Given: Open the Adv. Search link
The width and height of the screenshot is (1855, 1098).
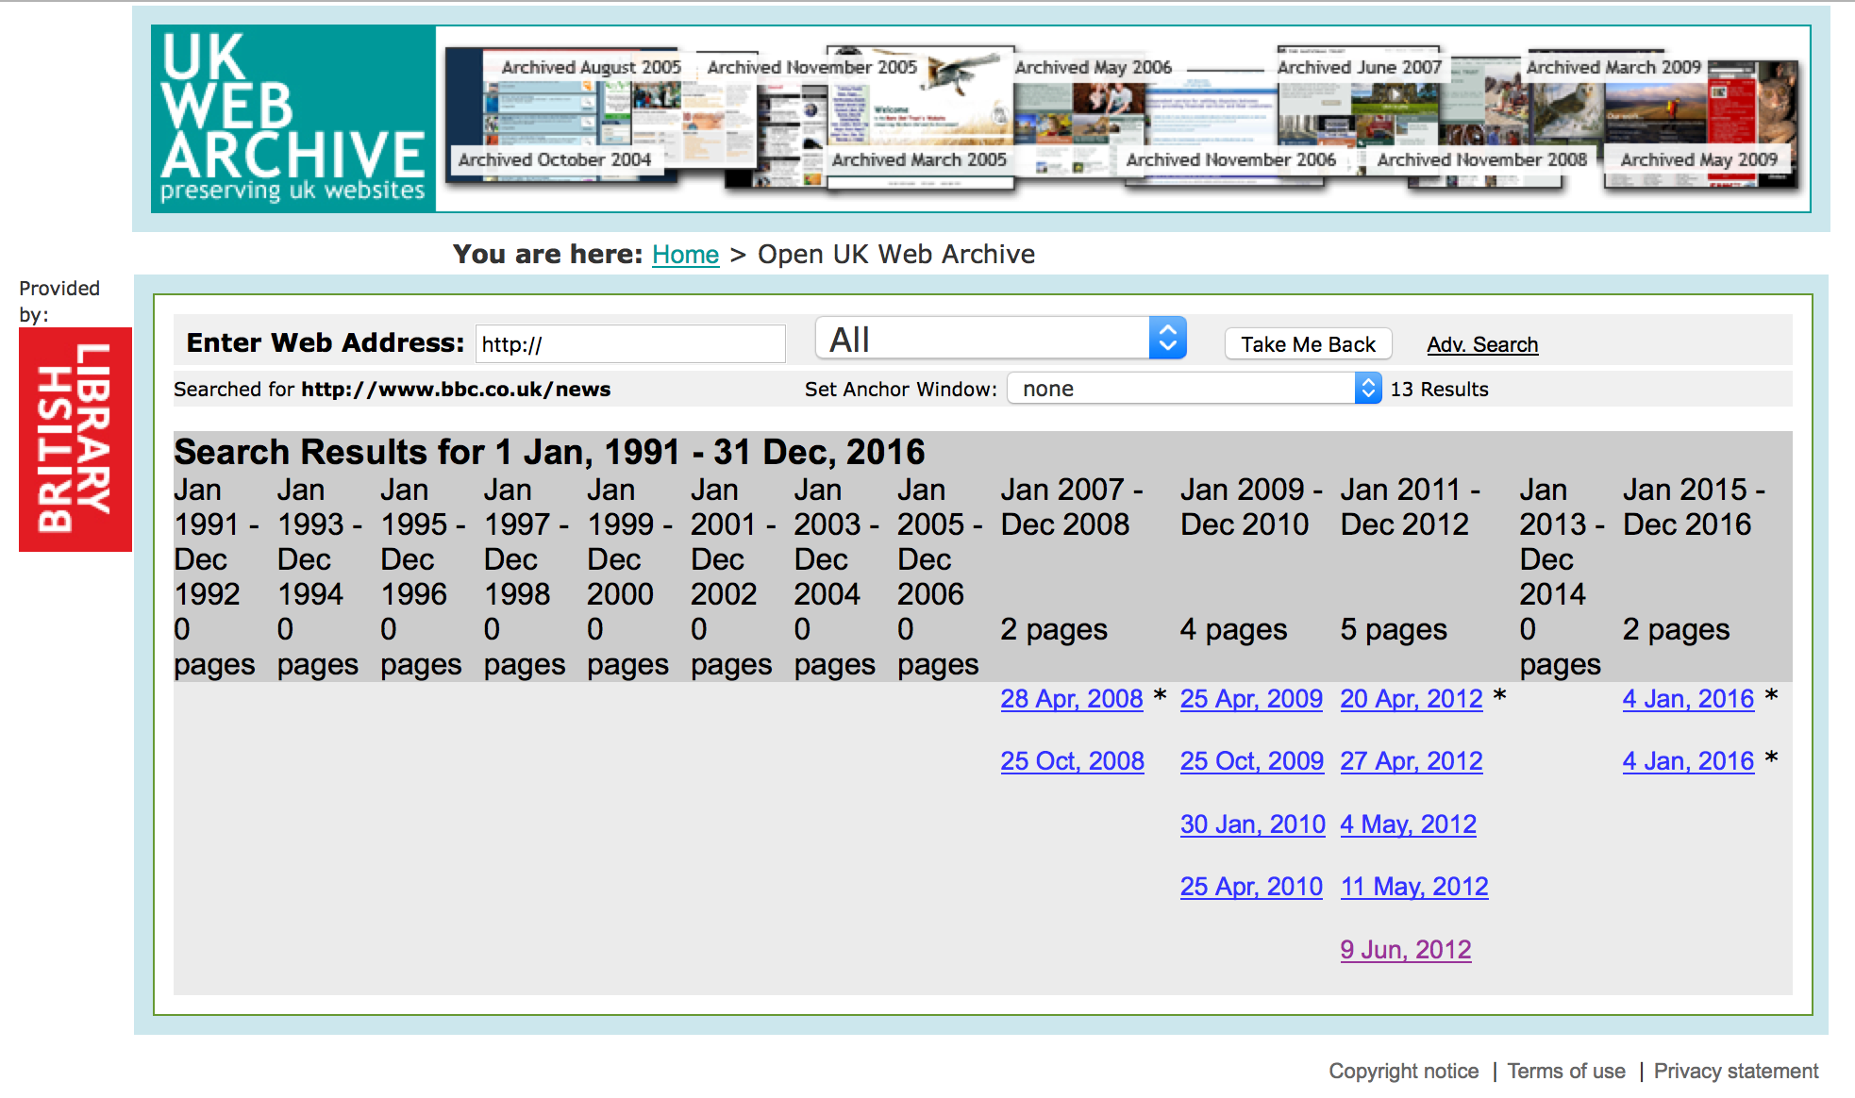Looking at the screenshot, I should tap(1482, 345).
